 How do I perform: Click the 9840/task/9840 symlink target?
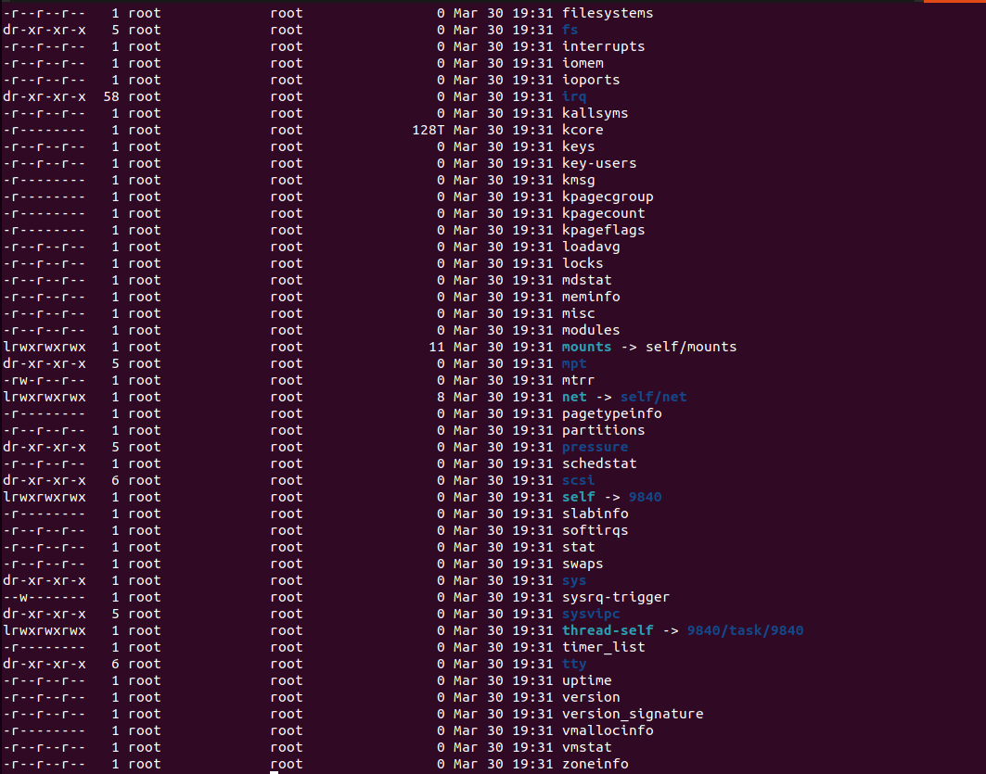[x=745, y=630]
